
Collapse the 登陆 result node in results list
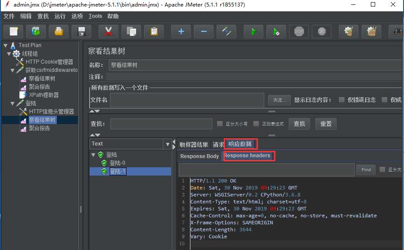pyautogui.click(x=93, y=155)
